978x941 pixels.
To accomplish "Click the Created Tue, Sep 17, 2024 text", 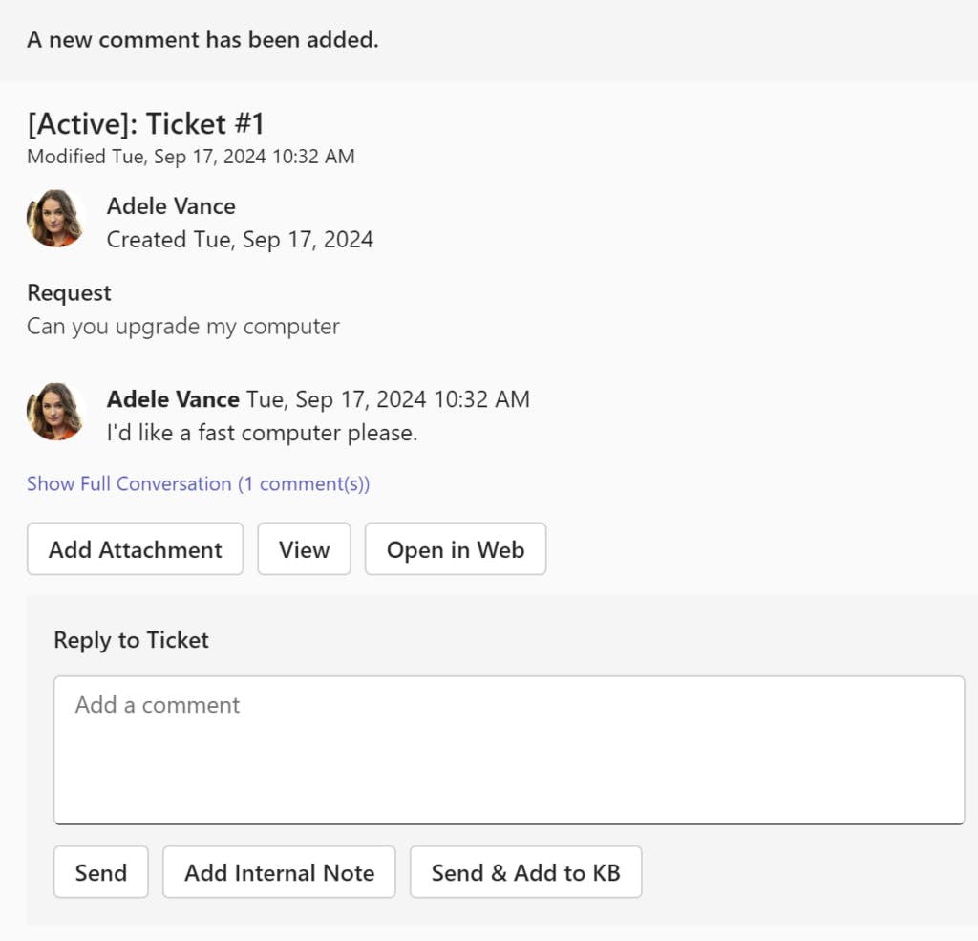I will [240, 239].
